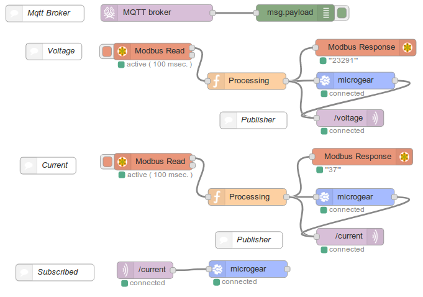Click the "23291" status value
Image resolution: width=423 pixels, height=297 pixels.
point(343,60)
